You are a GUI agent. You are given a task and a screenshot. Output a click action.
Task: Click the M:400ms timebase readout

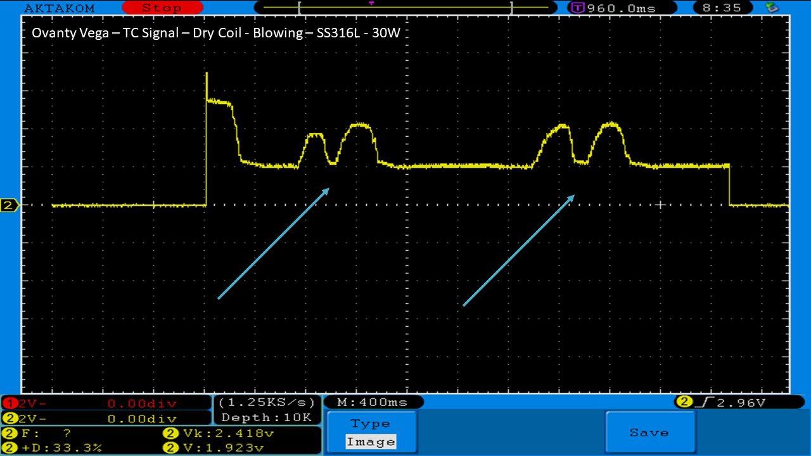coord(373,402)
